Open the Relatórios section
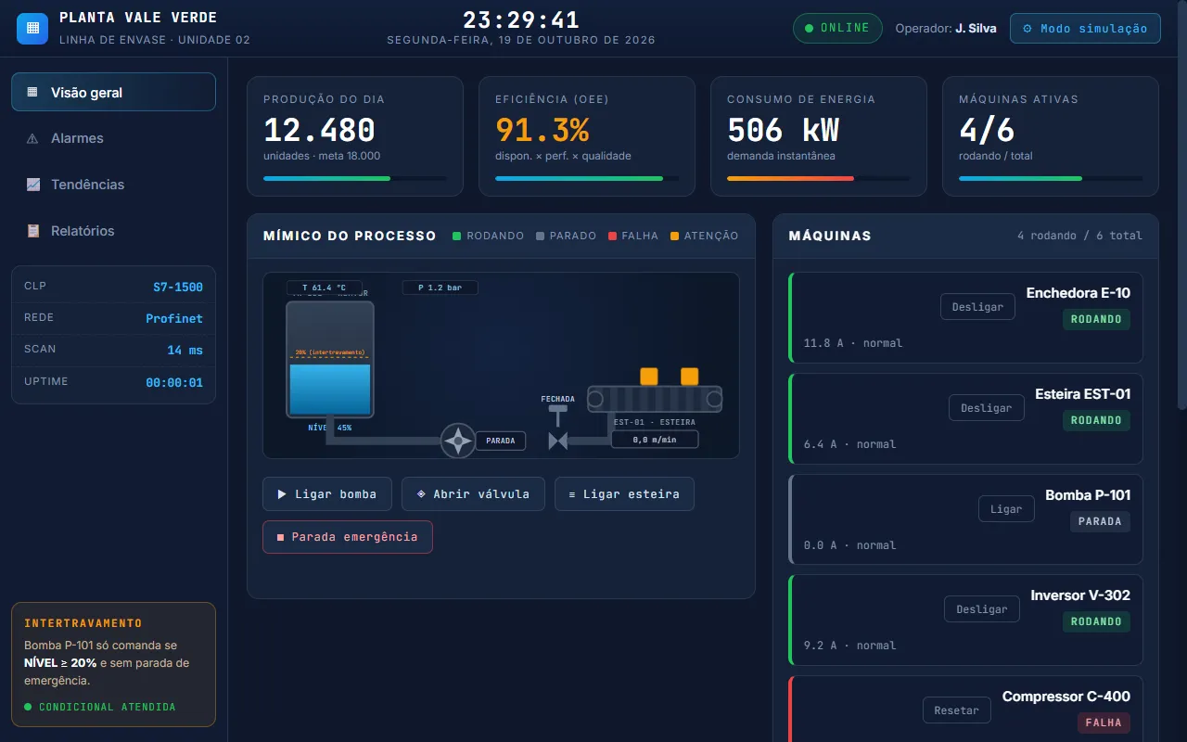 click(113, 231)
